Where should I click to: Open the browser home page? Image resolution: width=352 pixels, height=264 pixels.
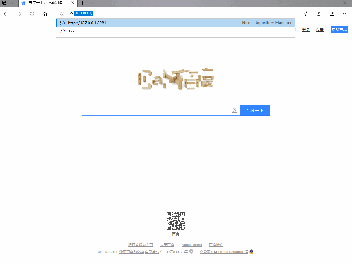(45, 14)
